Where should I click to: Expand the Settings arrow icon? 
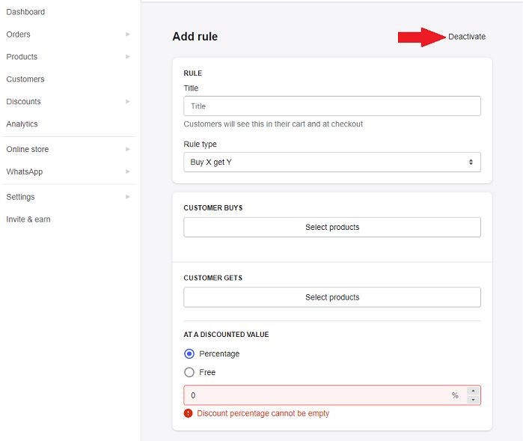click(127, 197)
